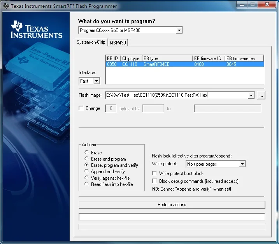Click the EB type column header
The height and width of the screenshot is (244, 279).
[167, 58]
